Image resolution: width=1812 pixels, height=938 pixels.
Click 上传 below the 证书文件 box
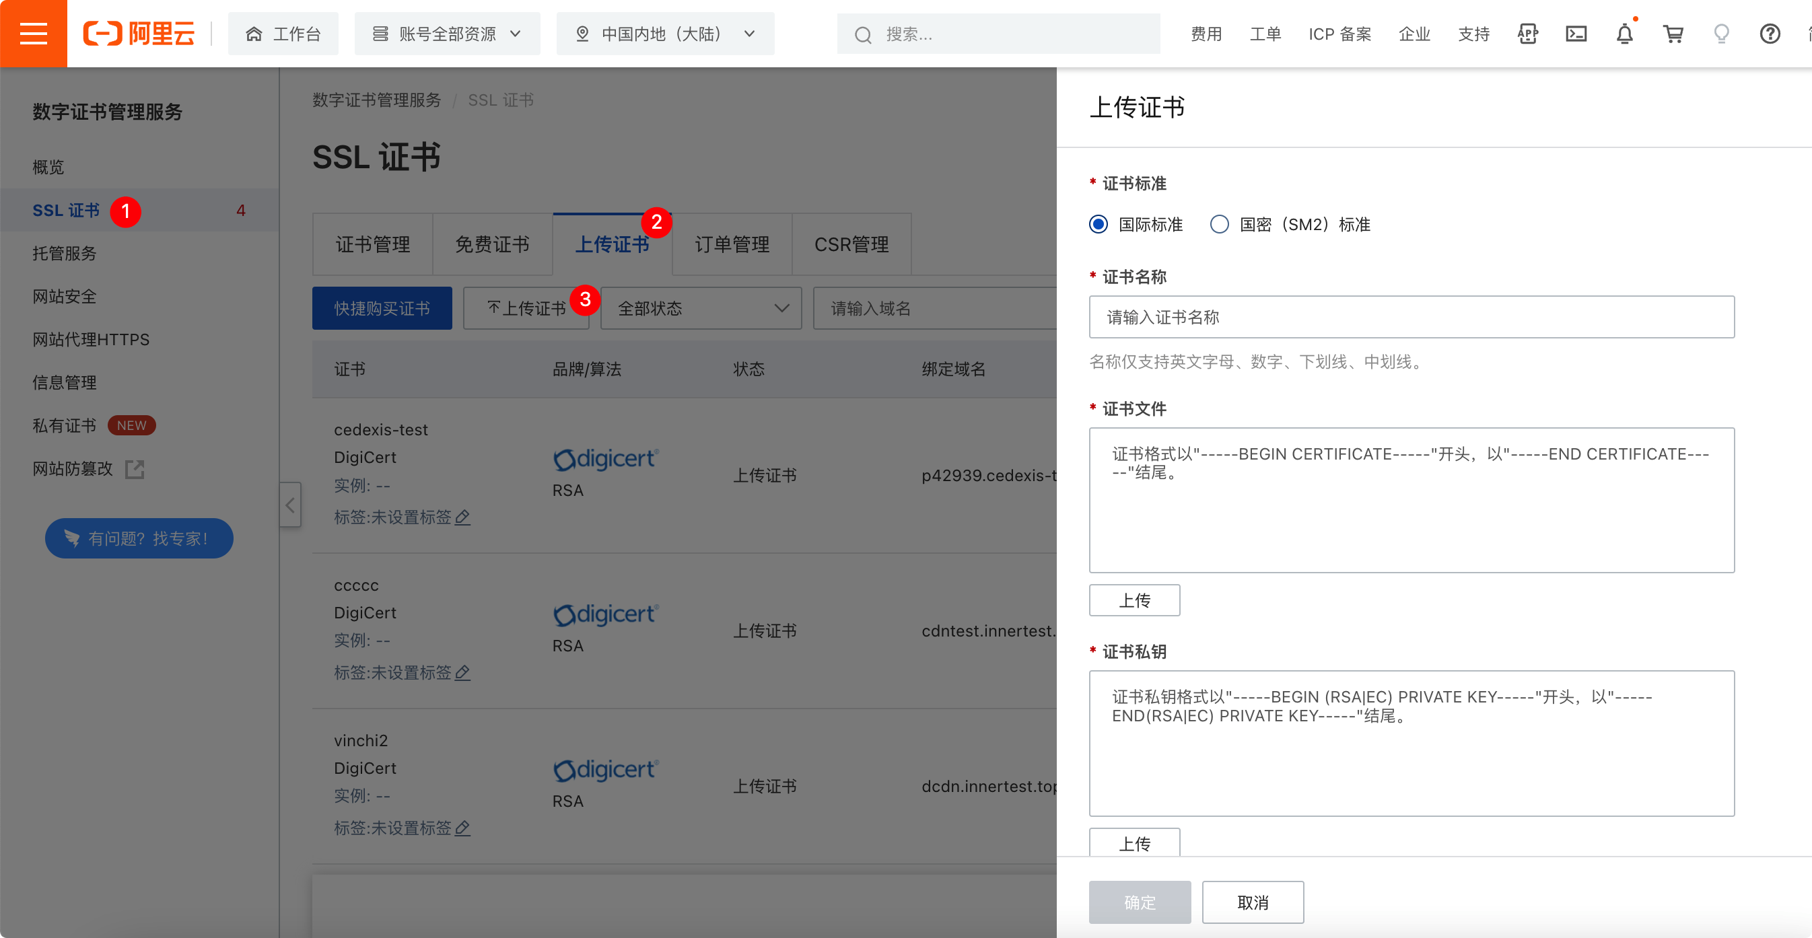tap(1135, 600)
